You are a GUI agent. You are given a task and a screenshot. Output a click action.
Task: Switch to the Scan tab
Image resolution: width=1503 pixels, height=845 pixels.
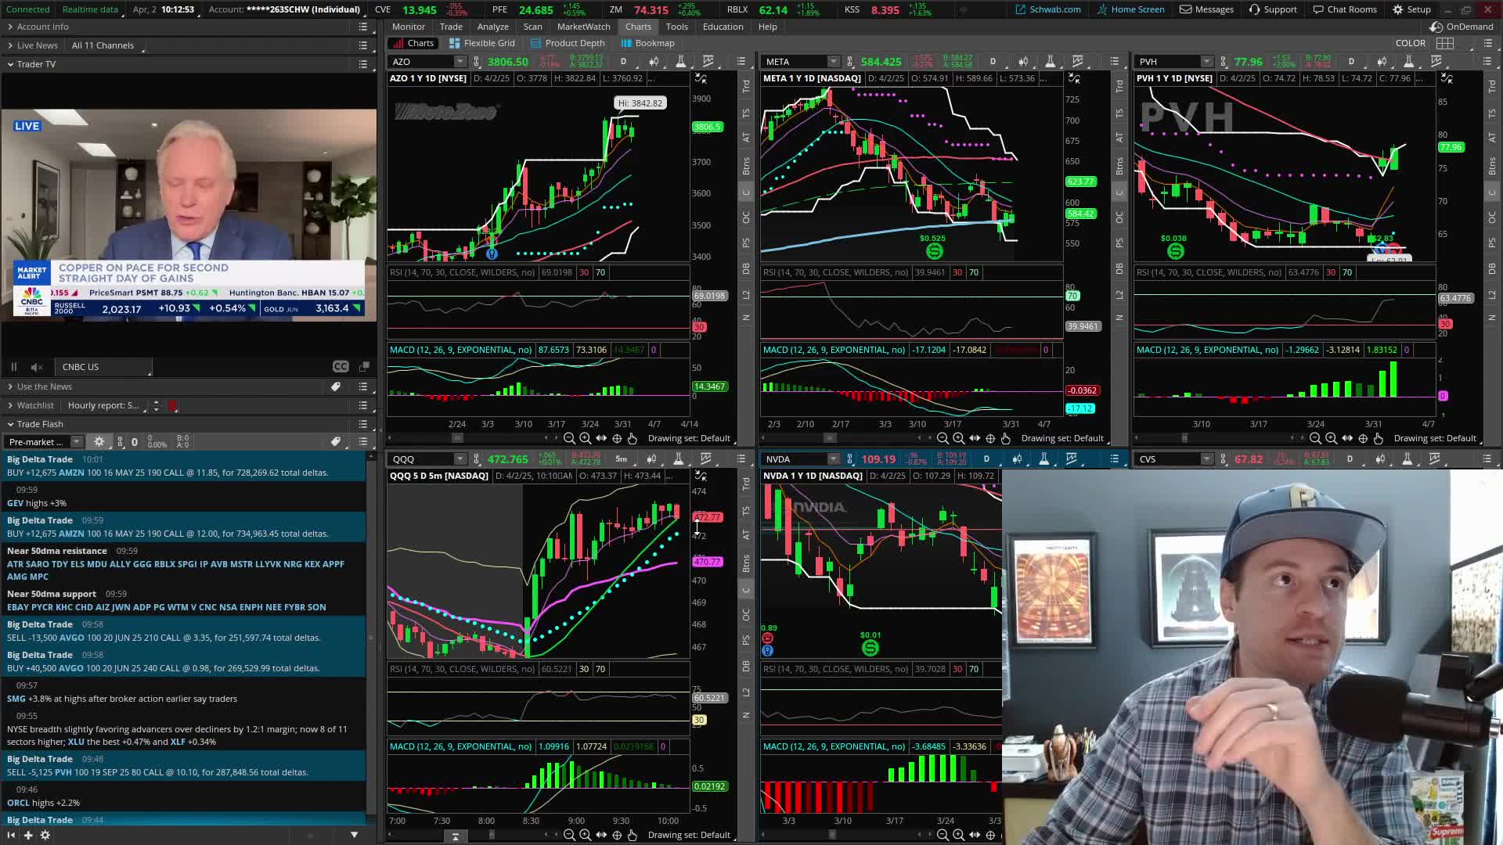coord(533,27)
